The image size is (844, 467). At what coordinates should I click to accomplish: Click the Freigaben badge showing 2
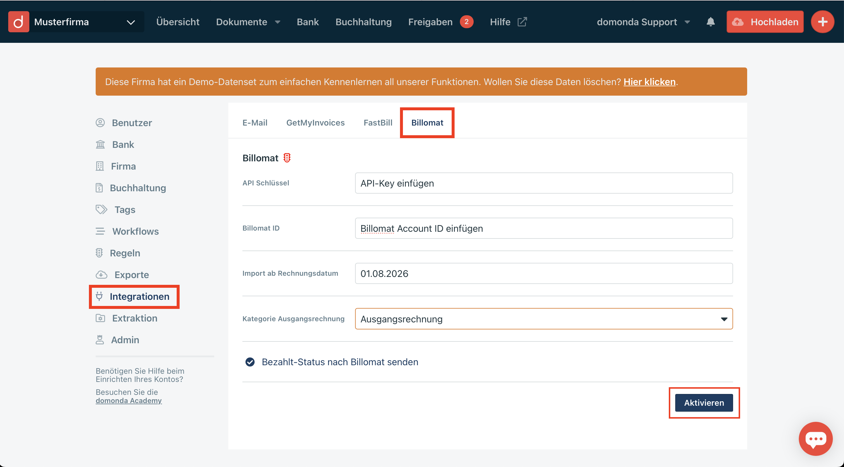coord(466,22)
